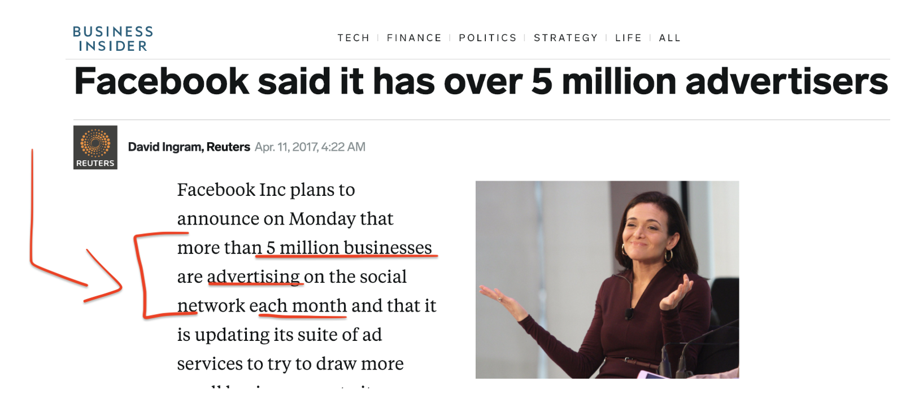Click the ALL navigation link
The height and width of the screenshot is (412, 923).
pyautogui.click(x=669, y=38)
